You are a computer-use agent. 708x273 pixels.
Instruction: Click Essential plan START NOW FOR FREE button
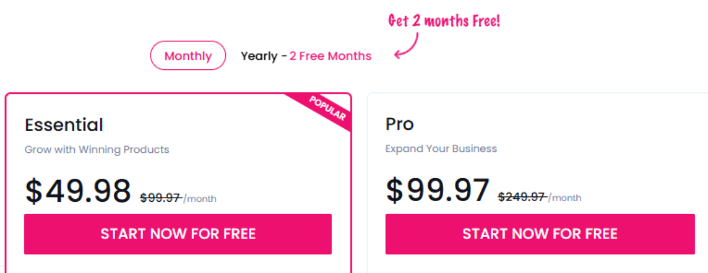point(178,234)
